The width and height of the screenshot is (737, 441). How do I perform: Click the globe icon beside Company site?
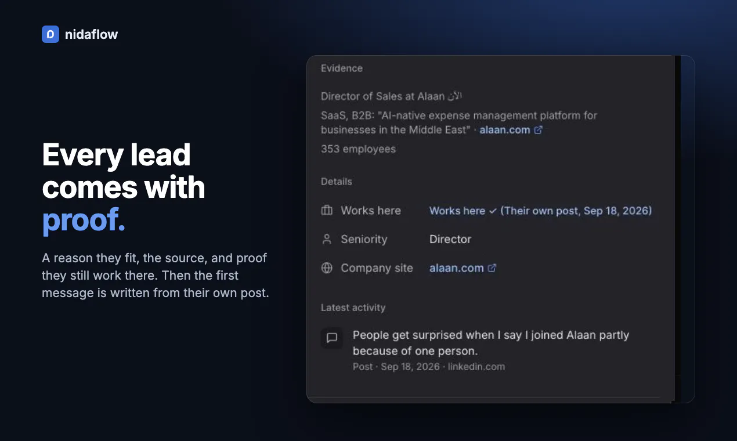click(x=327, y=268)
